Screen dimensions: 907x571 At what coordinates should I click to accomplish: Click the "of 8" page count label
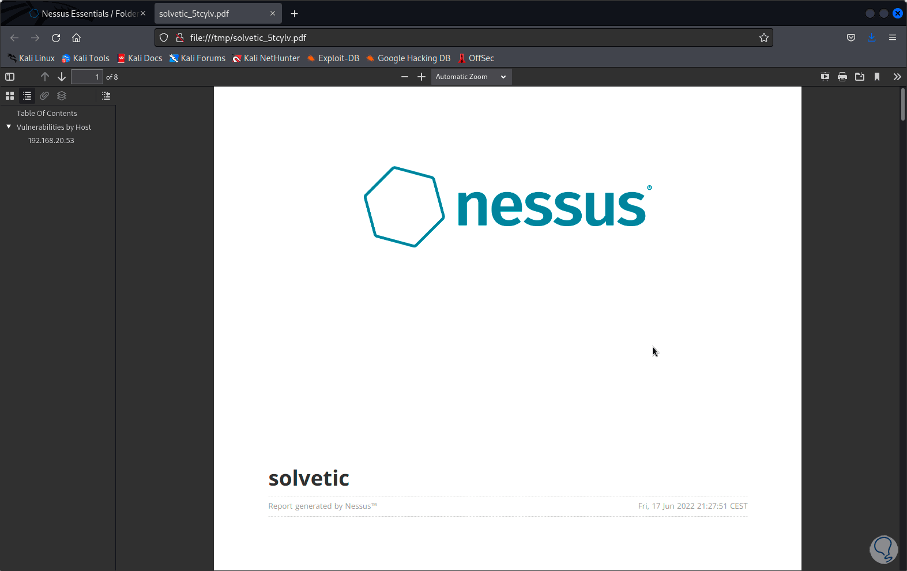click(112, 77)
